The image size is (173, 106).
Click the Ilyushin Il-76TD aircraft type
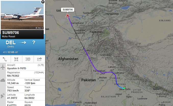(x=17, y=68)
